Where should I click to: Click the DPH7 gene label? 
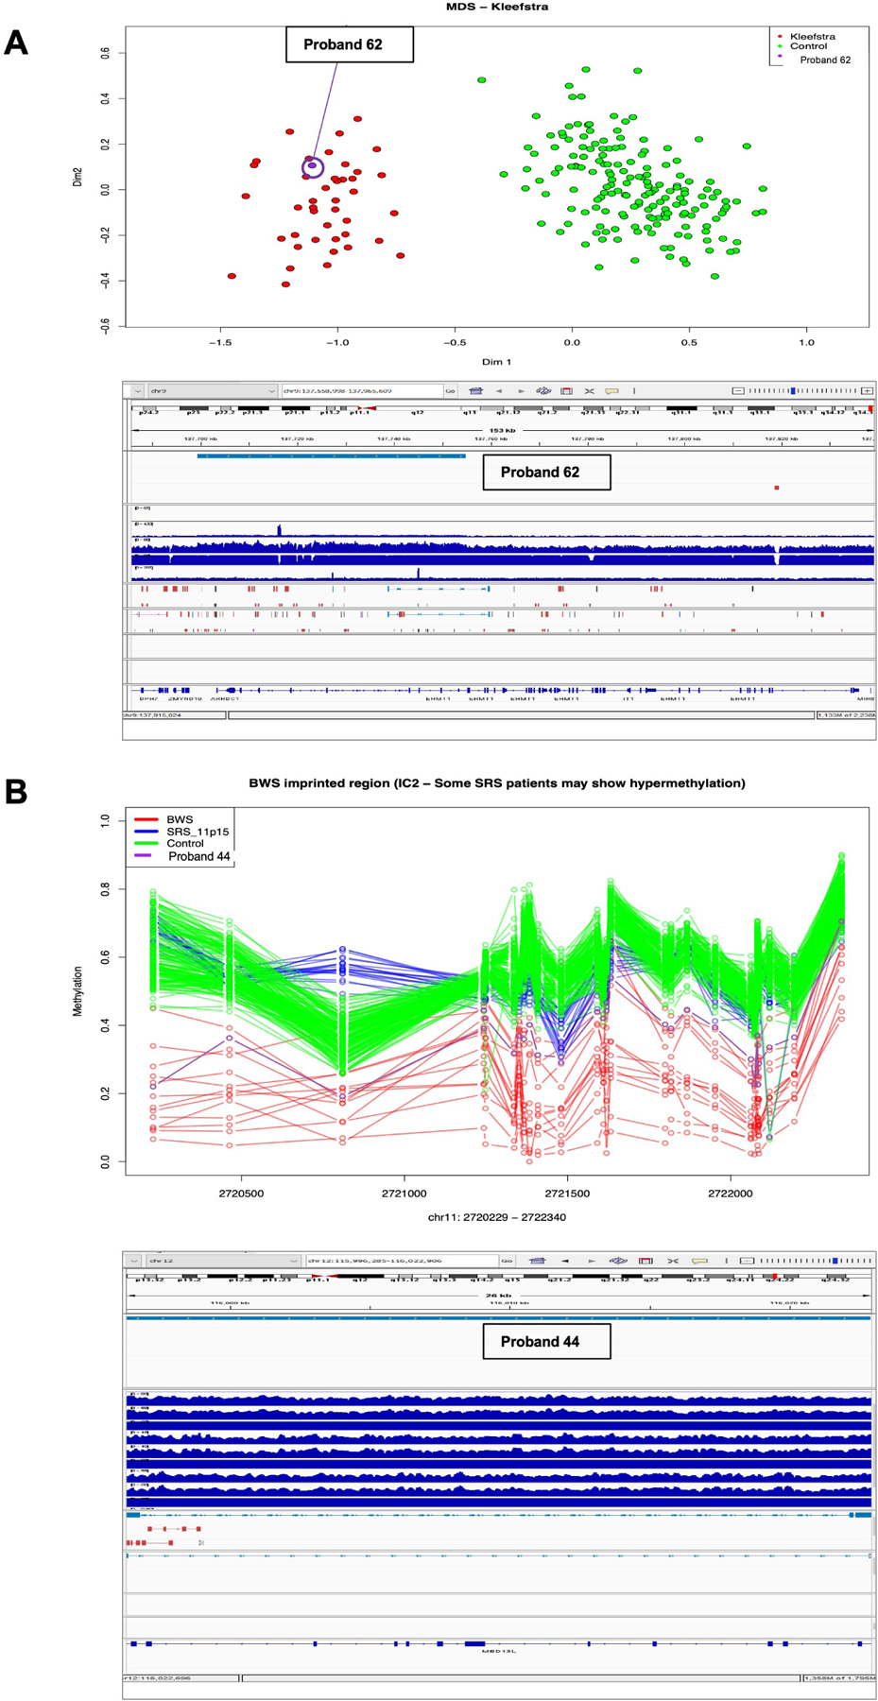(148, 699)
